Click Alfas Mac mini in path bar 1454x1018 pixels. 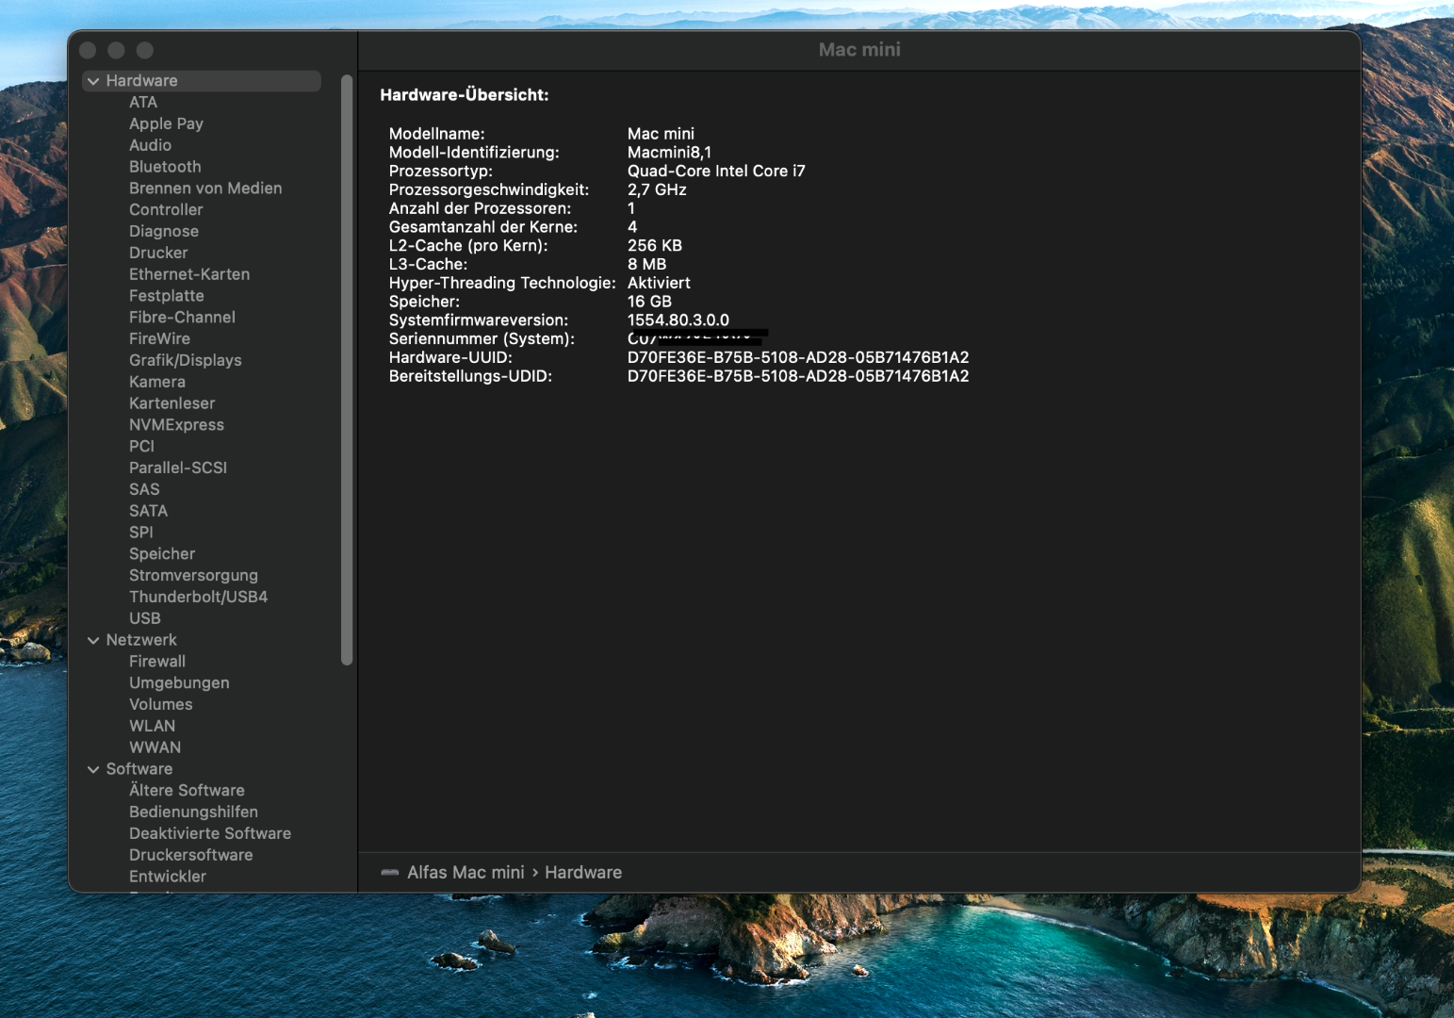click(x=466, y=873)
